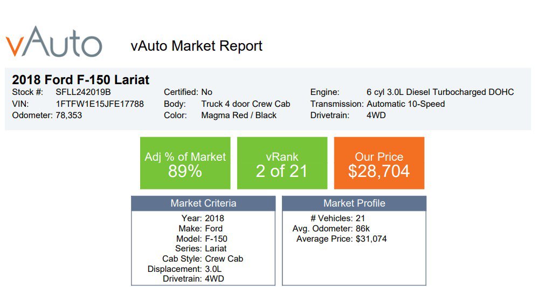Select the 2018 Ford F-150 Lariat heading
Screen dimensions: 559x287
[x=81, y=80]
